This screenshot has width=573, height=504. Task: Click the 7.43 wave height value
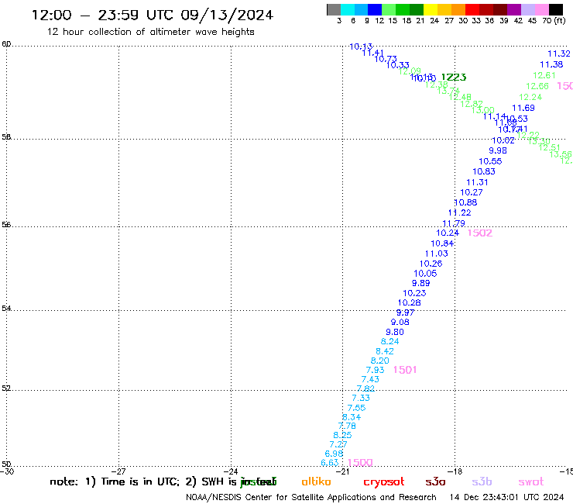(370, 379)
